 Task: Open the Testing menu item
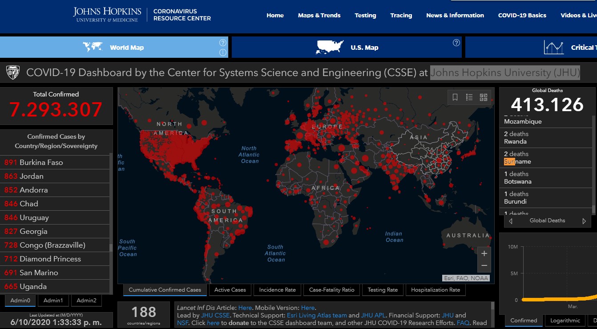[x=365, y=15]
